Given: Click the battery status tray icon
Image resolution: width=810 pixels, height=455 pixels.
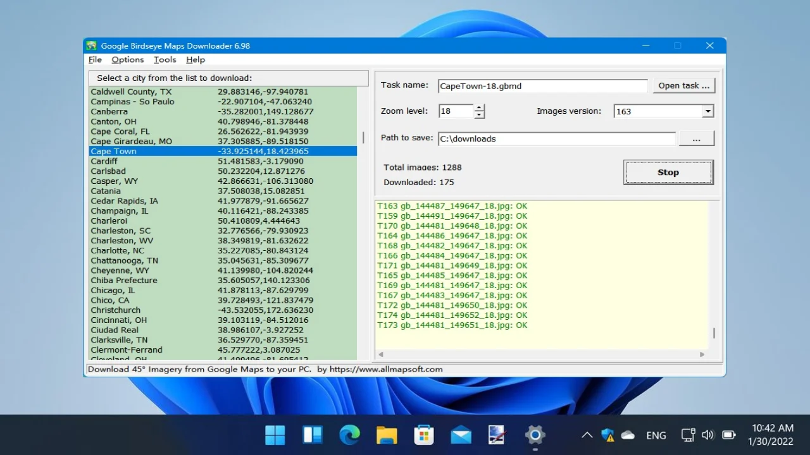Looking at the screenshot, I should pyautogui.click(x=728, y=435).
